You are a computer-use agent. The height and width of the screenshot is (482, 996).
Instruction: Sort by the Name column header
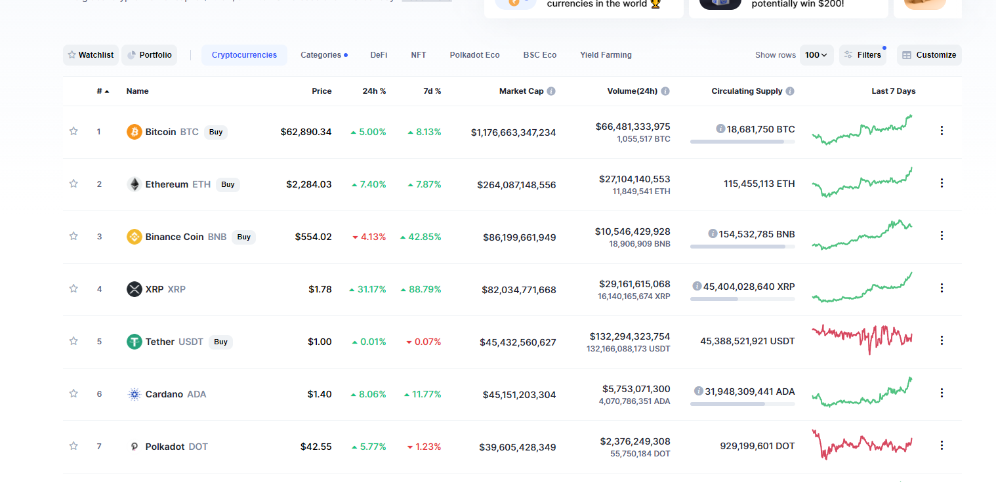tap(137, 91)
